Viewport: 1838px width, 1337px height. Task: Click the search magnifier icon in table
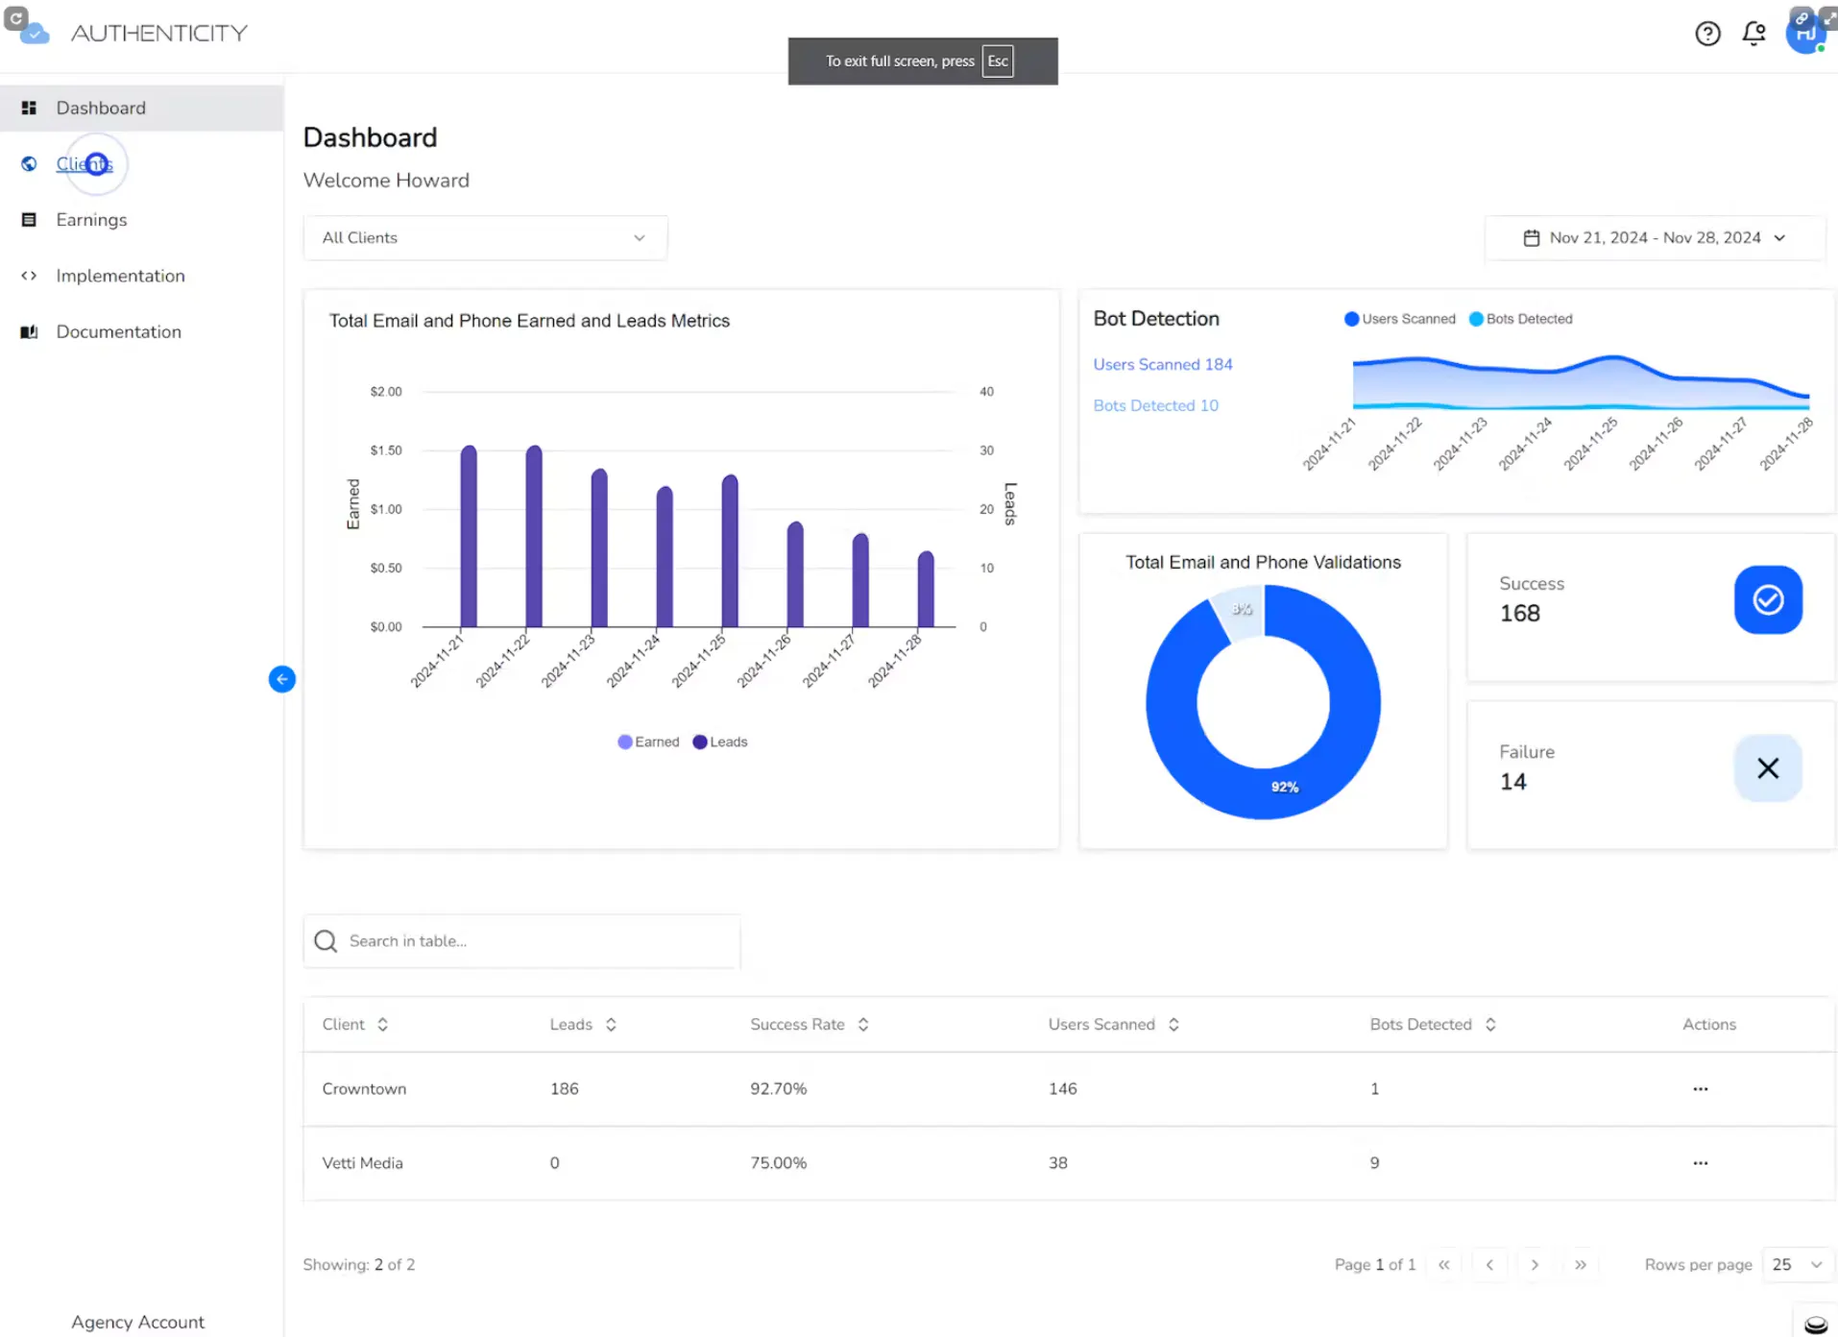coord(326,941)
